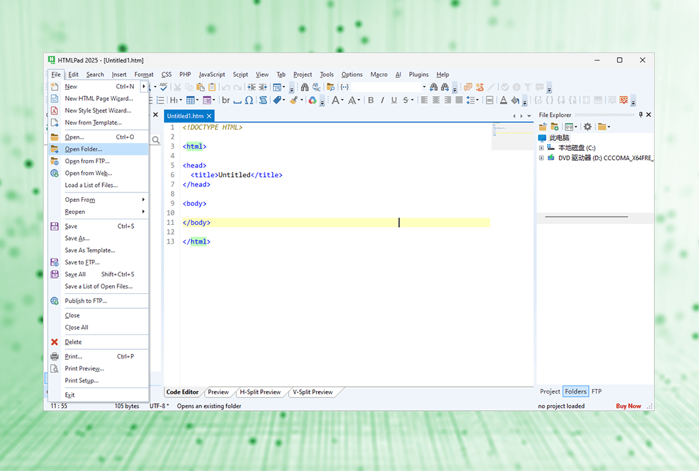Justify text alignment
Image resolution: width=699 pixels, height=471 pixels.
point(458,100)
